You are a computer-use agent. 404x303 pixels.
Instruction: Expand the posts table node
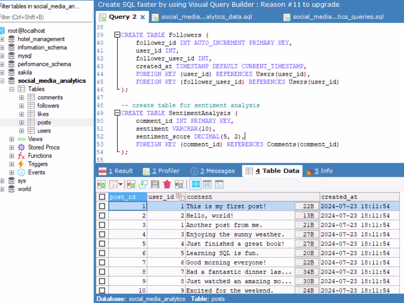click(x=21, y=122)
